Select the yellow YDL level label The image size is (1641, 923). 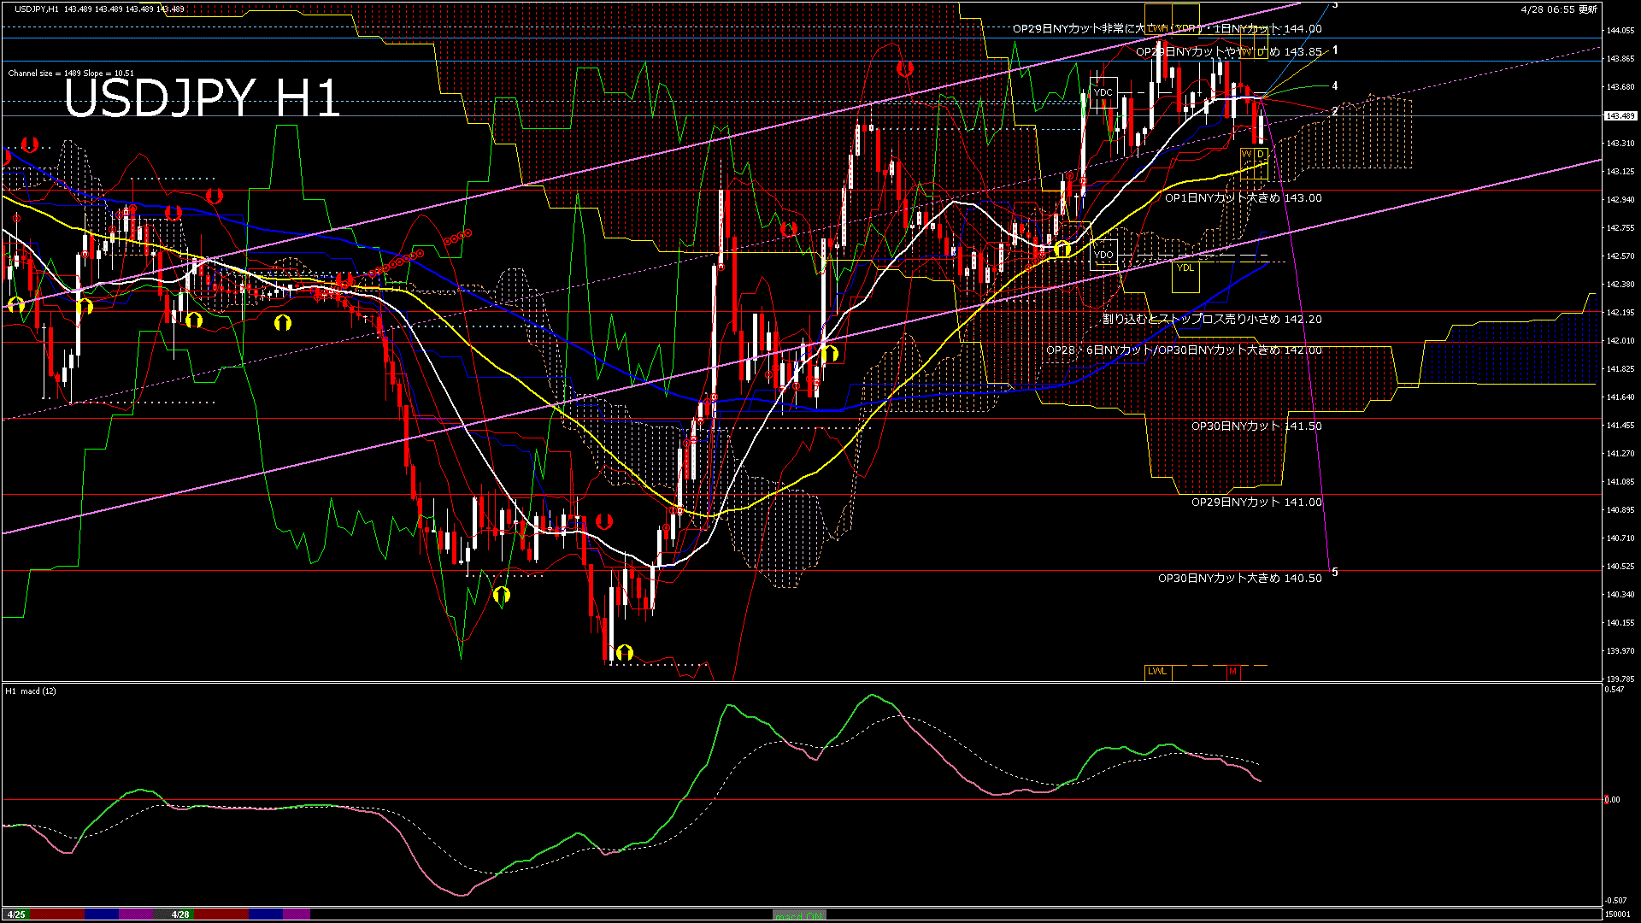[1185, 268]
